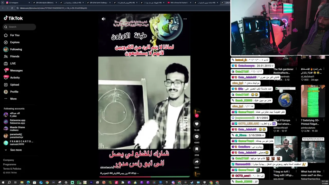The image size is (329, 185).
Task: Click the 20.01.2015 chat message
Action: [x=252, y=66]
